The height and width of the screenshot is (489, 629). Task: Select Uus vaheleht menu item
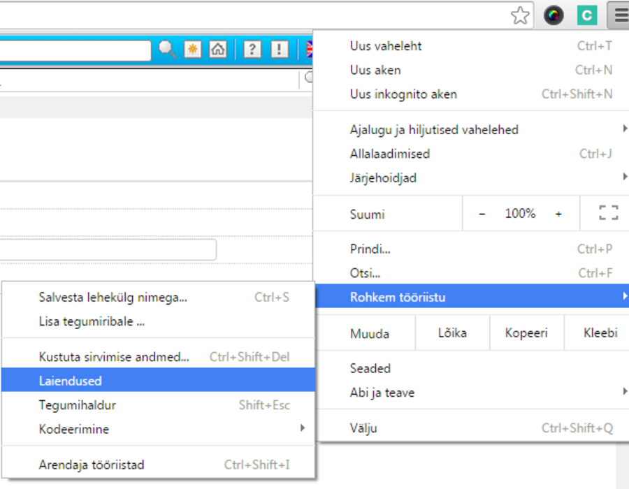pyautogui.click(x=471, y=46)
